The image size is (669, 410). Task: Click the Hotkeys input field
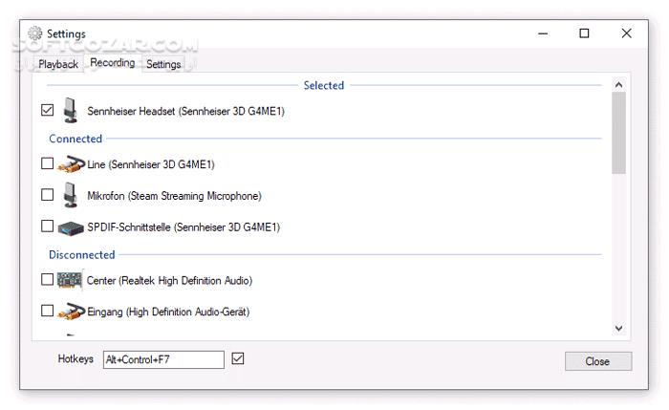click(162, 360)
